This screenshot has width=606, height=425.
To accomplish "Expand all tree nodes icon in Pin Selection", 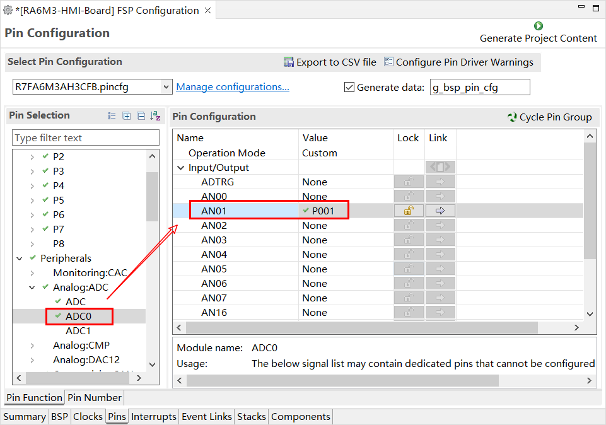I will [x=126, y=116].
